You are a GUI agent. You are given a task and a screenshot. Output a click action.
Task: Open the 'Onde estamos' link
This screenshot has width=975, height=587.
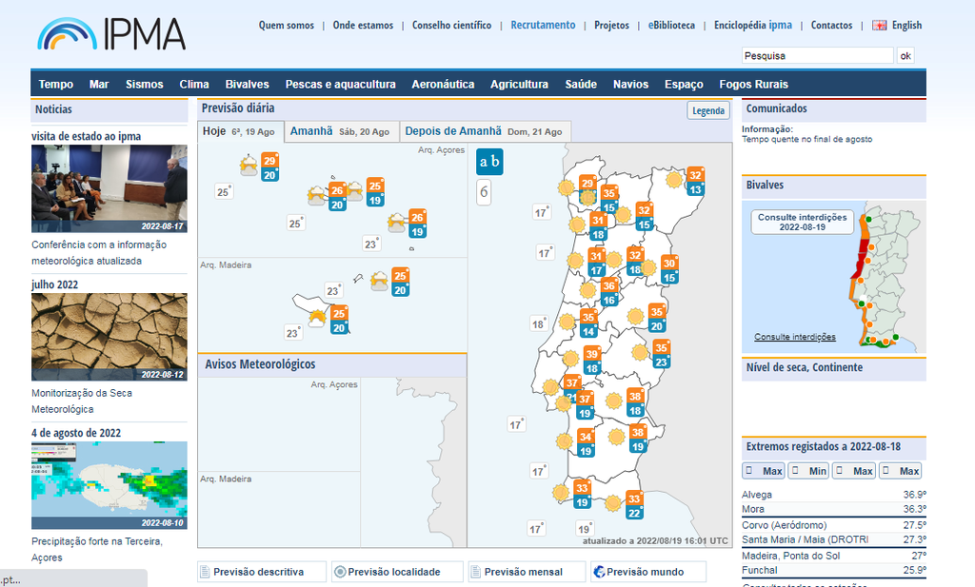pyautogui.click(x=363, y=26)
